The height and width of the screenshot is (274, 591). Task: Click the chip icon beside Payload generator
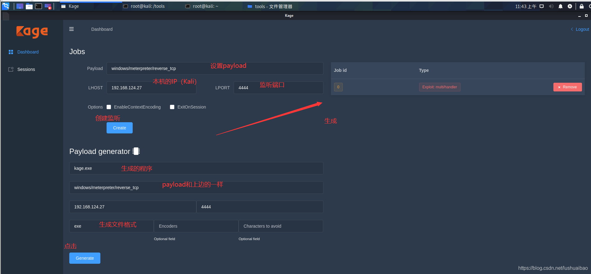click(x=136, y=151)
